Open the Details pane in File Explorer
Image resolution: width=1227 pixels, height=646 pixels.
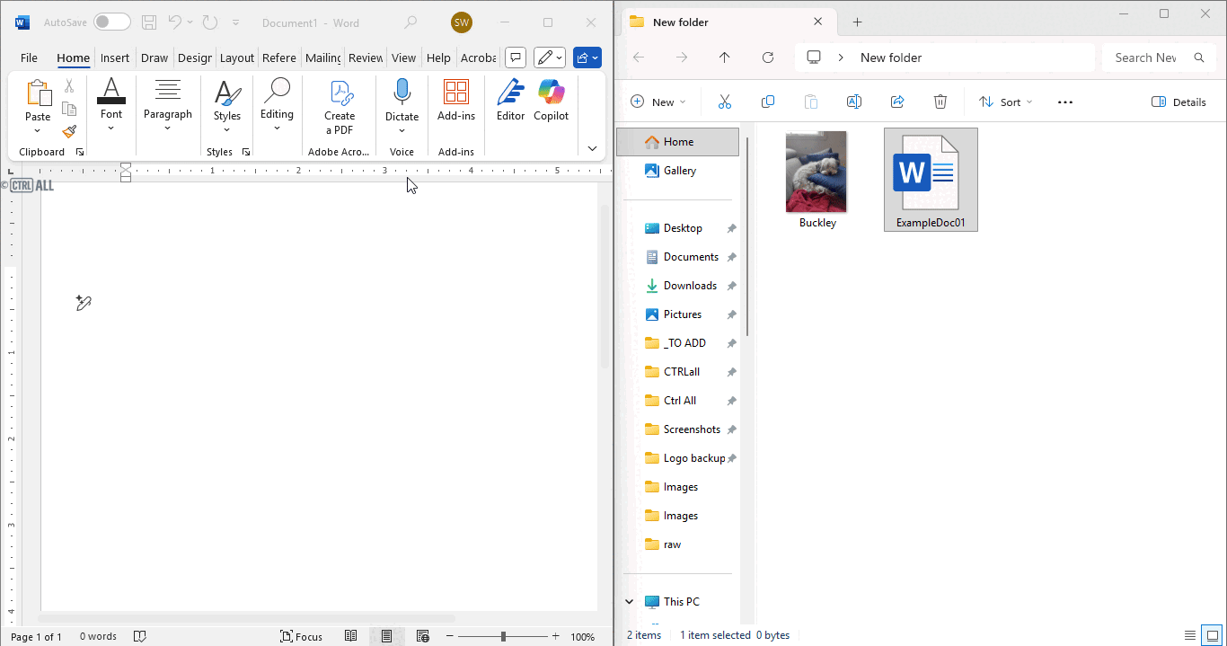(x=1178, y=102)
